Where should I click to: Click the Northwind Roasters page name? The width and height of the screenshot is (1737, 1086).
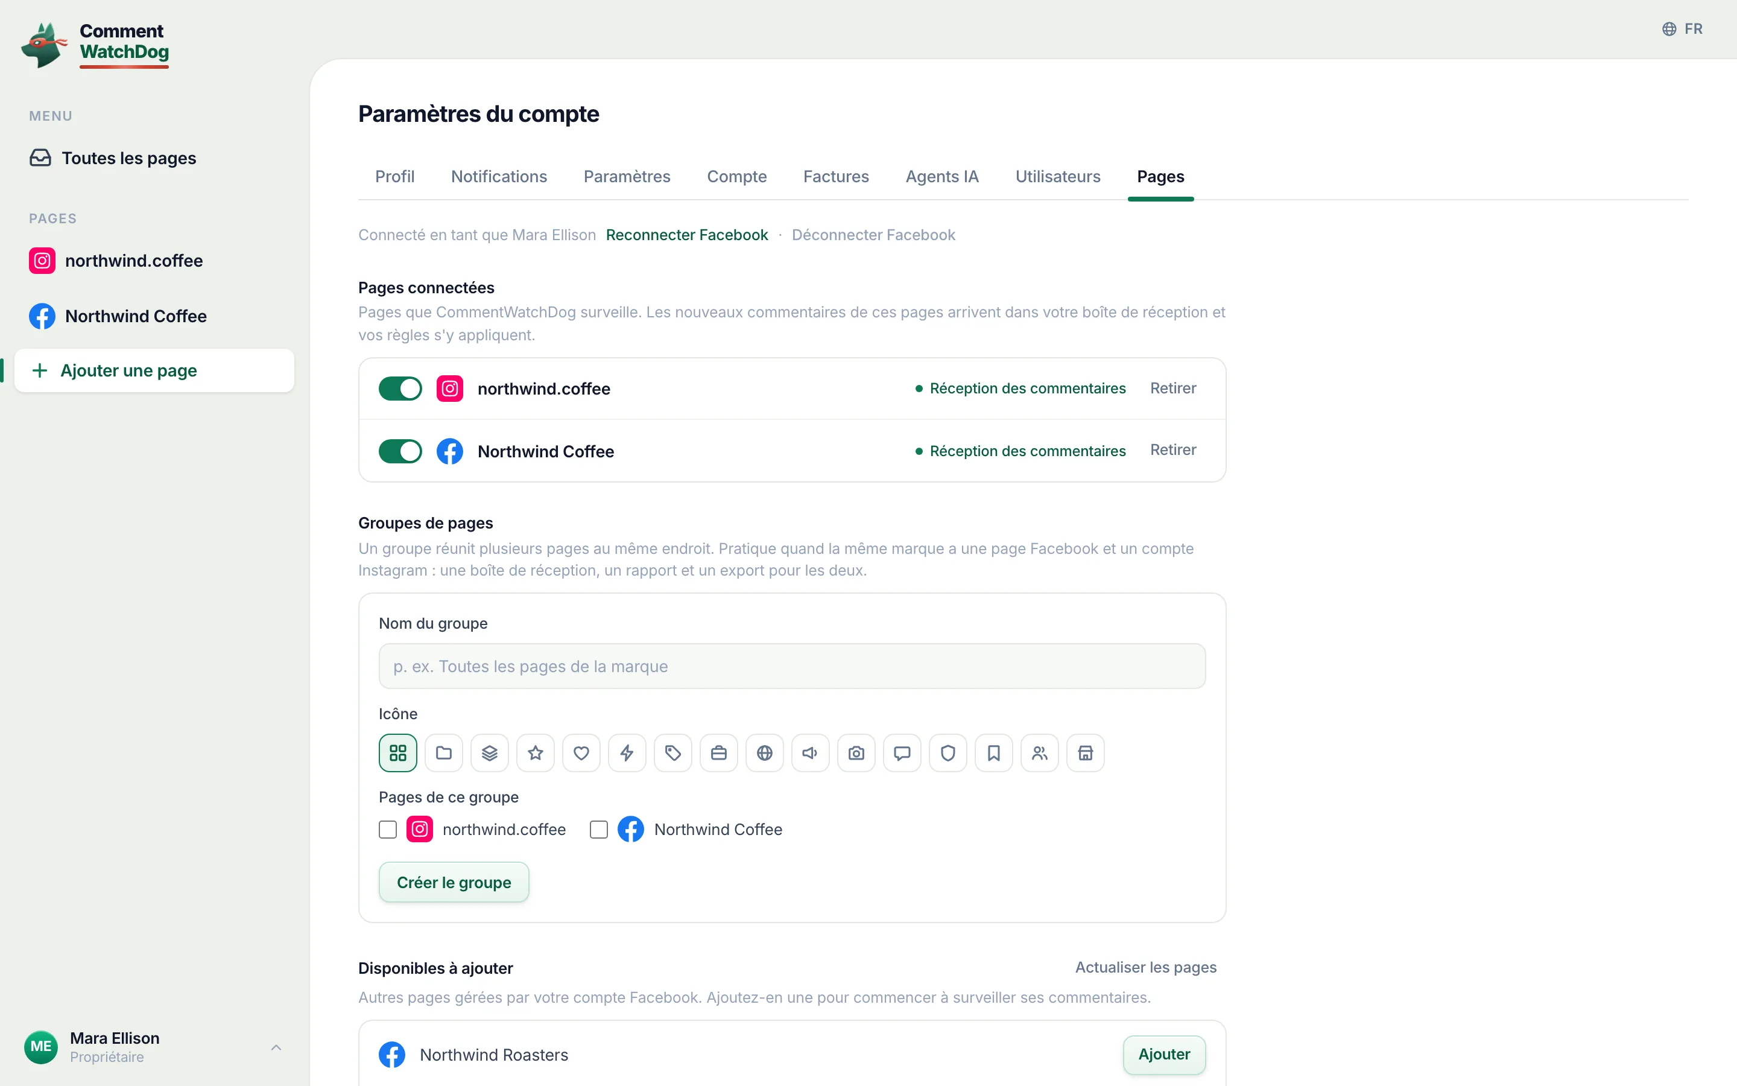click(x=494, y=1055)
